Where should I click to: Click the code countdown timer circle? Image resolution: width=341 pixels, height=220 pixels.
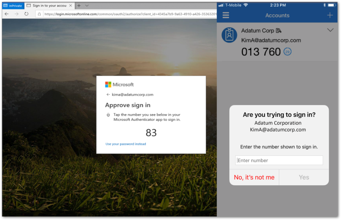coord(288,52)
